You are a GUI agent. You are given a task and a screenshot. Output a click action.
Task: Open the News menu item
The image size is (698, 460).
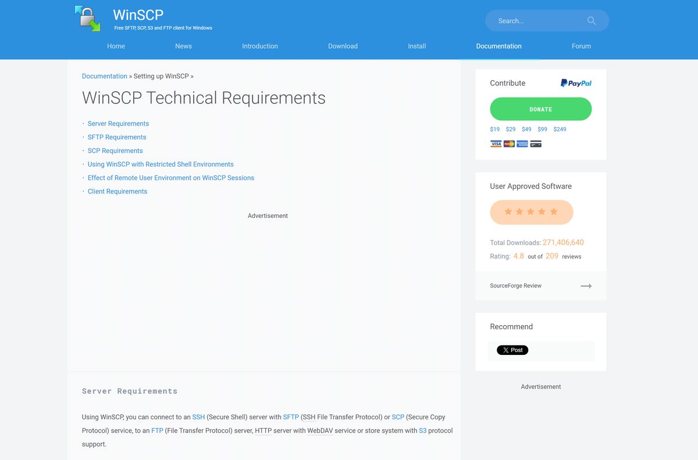coord(183,46)
